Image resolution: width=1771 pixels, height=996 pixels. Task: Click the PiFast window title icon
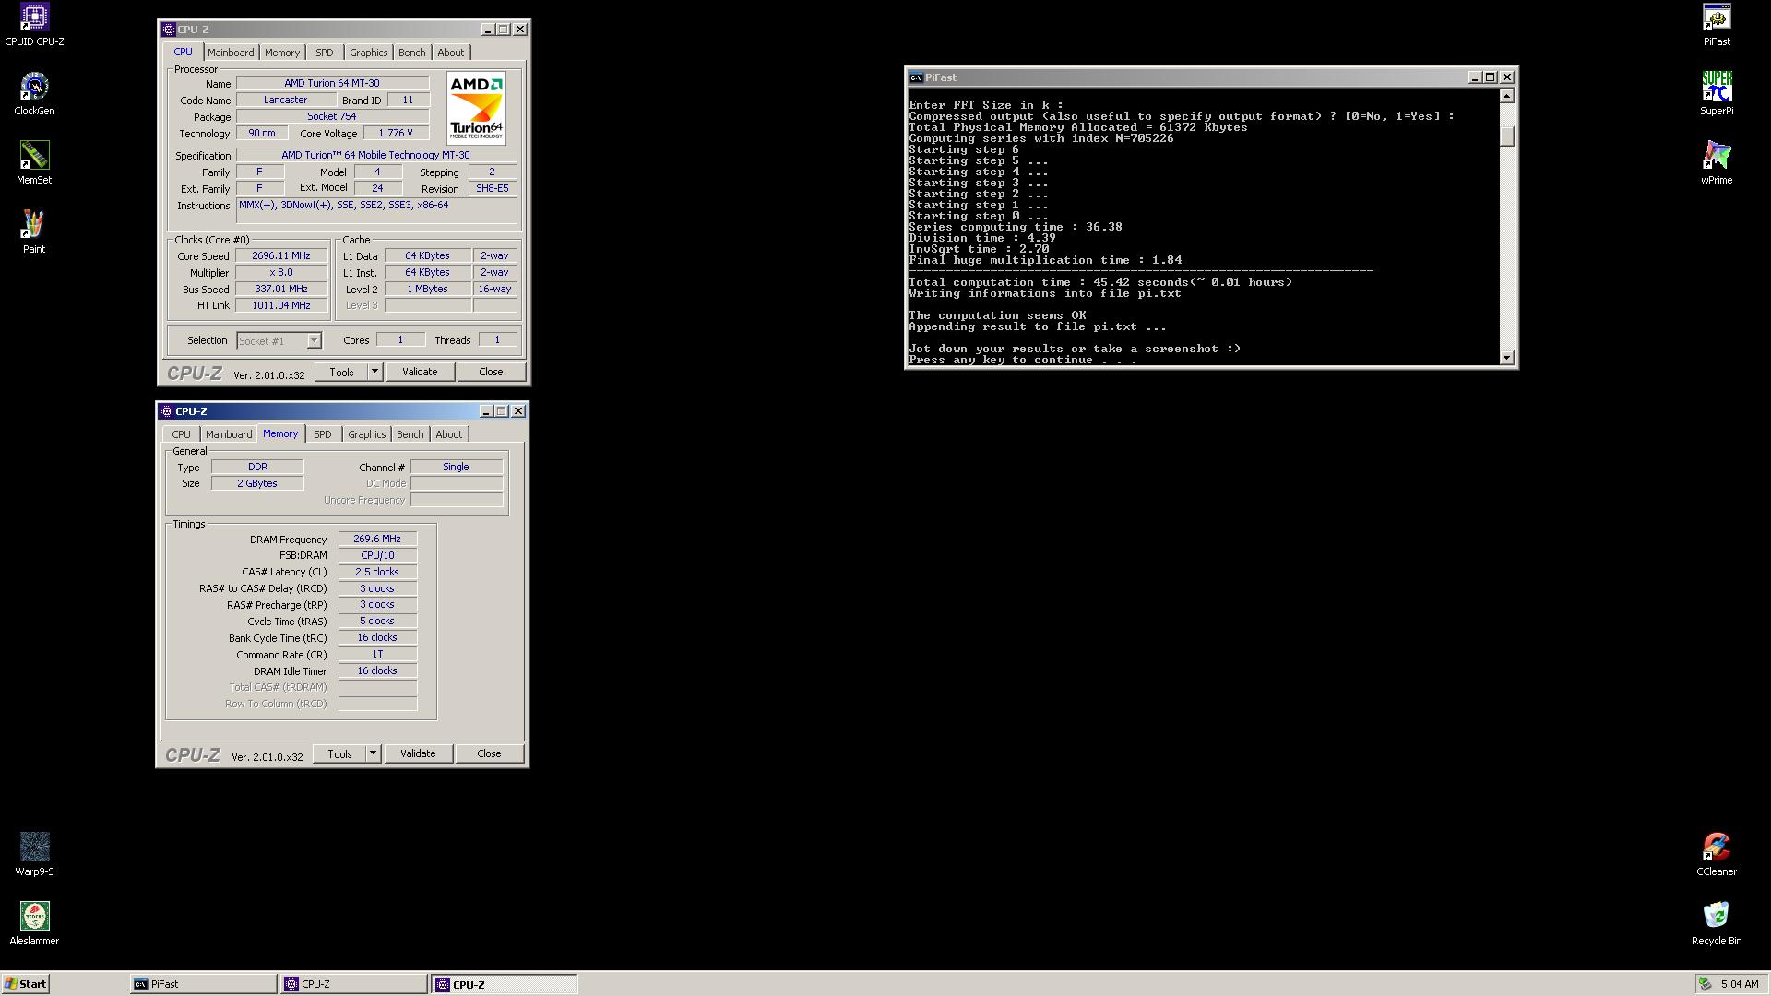tap(916, 77)
